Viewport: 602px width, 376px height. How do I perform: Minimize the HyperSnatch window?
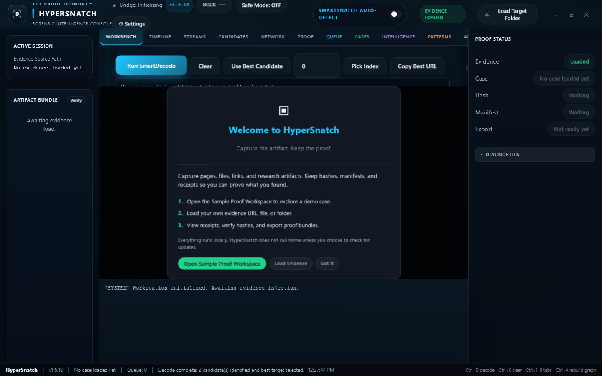pyautogui.click(x=556, y=15)
